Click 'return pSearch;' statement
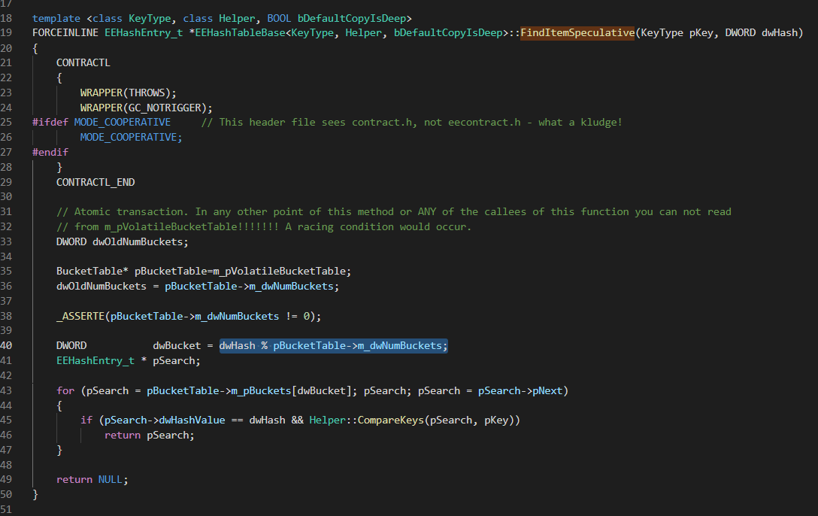 coord(150,435)
